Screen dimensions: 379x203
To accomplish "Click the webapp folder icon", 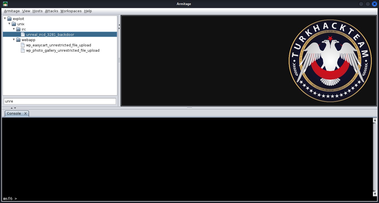I will 18,40.
